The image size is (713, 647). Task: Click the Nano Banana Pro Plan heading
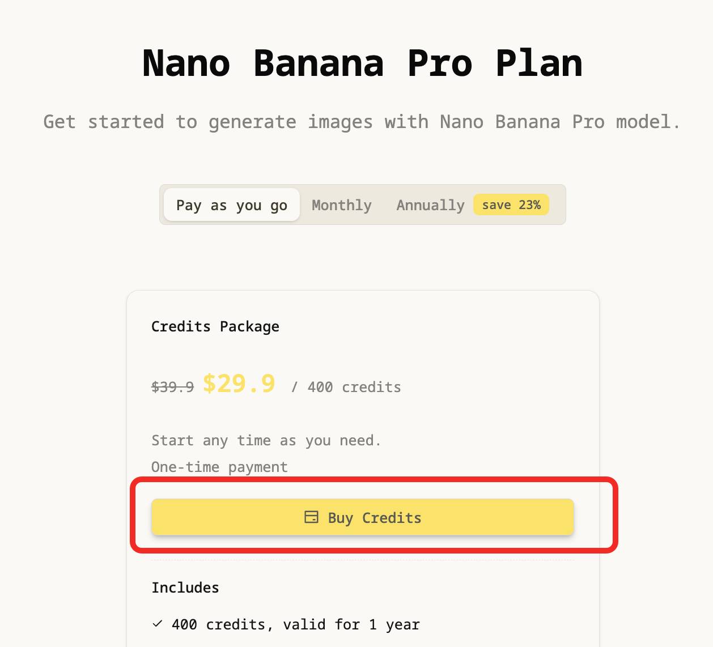click(362, 63)
